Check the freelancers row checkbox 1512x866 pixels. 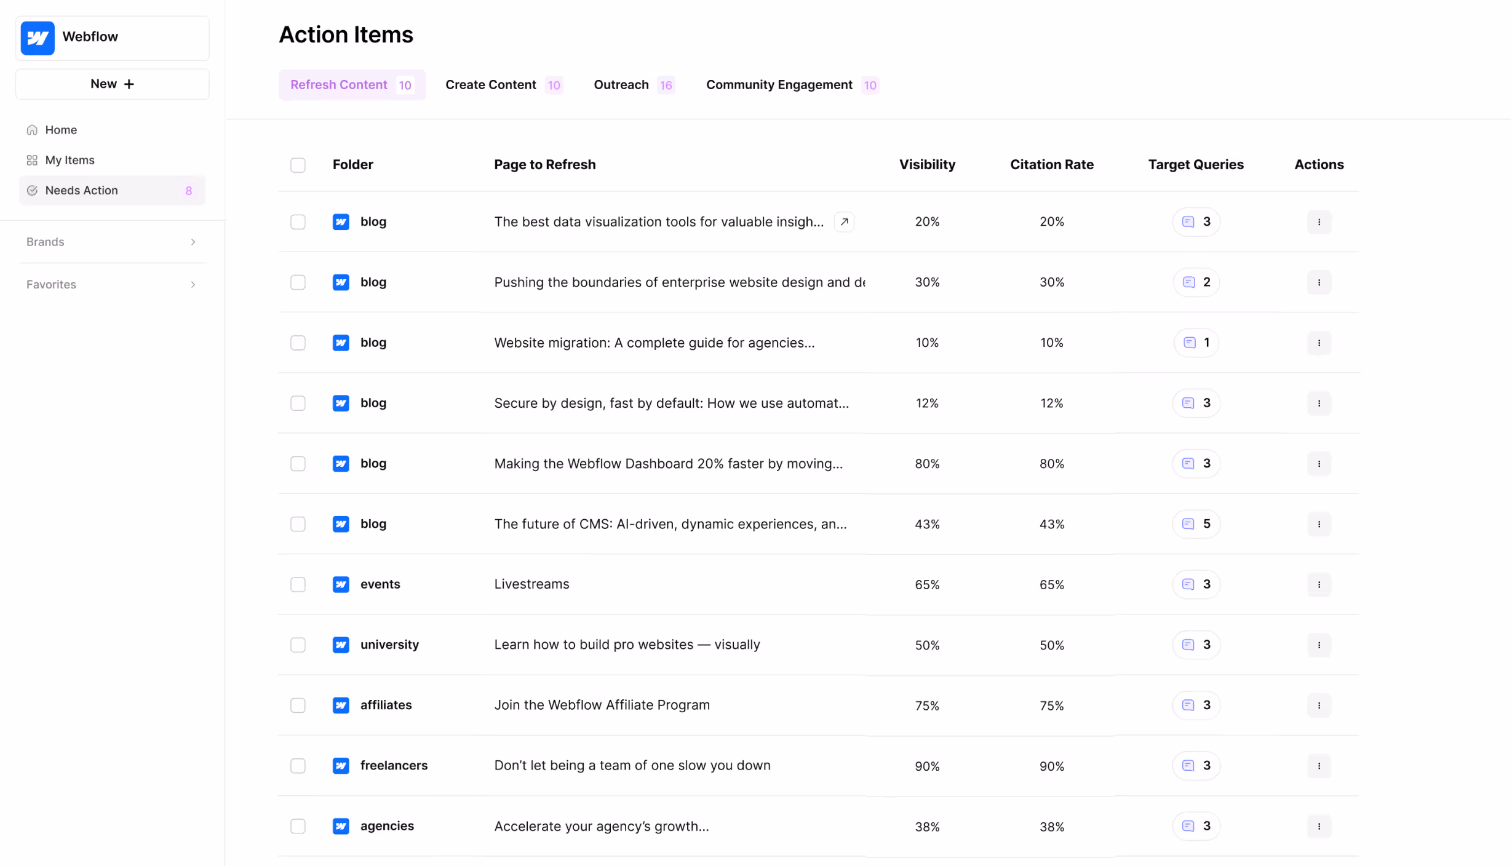click(298, 766)
